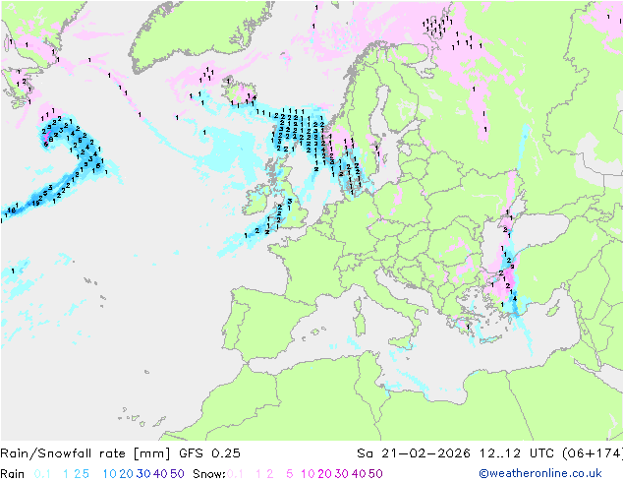This screenshot has width=623, height=482.
Task: Select the snow legend value 0.1
Action: pyautogui.click(x=235, y=474)
